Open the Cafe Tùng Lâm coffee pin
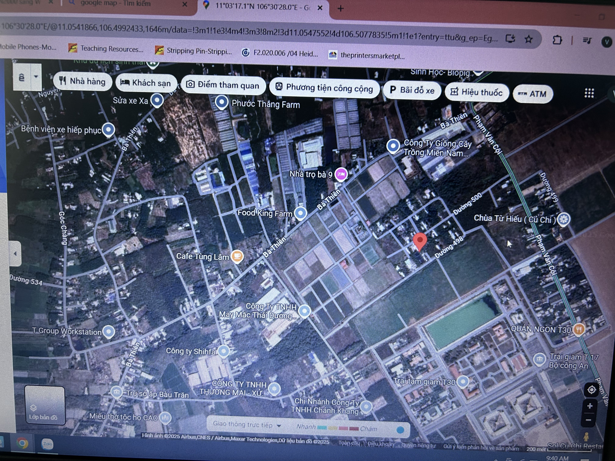The image size is (615, 461). coord(237,256)
